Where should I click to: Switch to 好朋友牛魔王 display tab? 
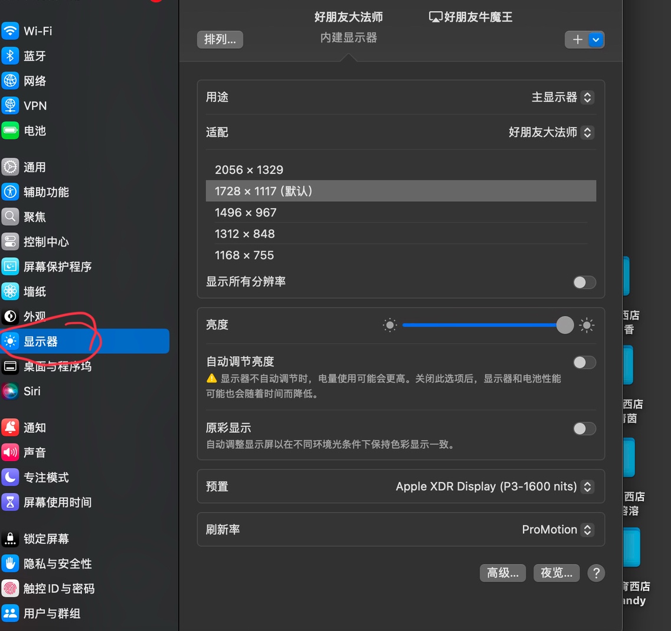click(x=471, y=17)
